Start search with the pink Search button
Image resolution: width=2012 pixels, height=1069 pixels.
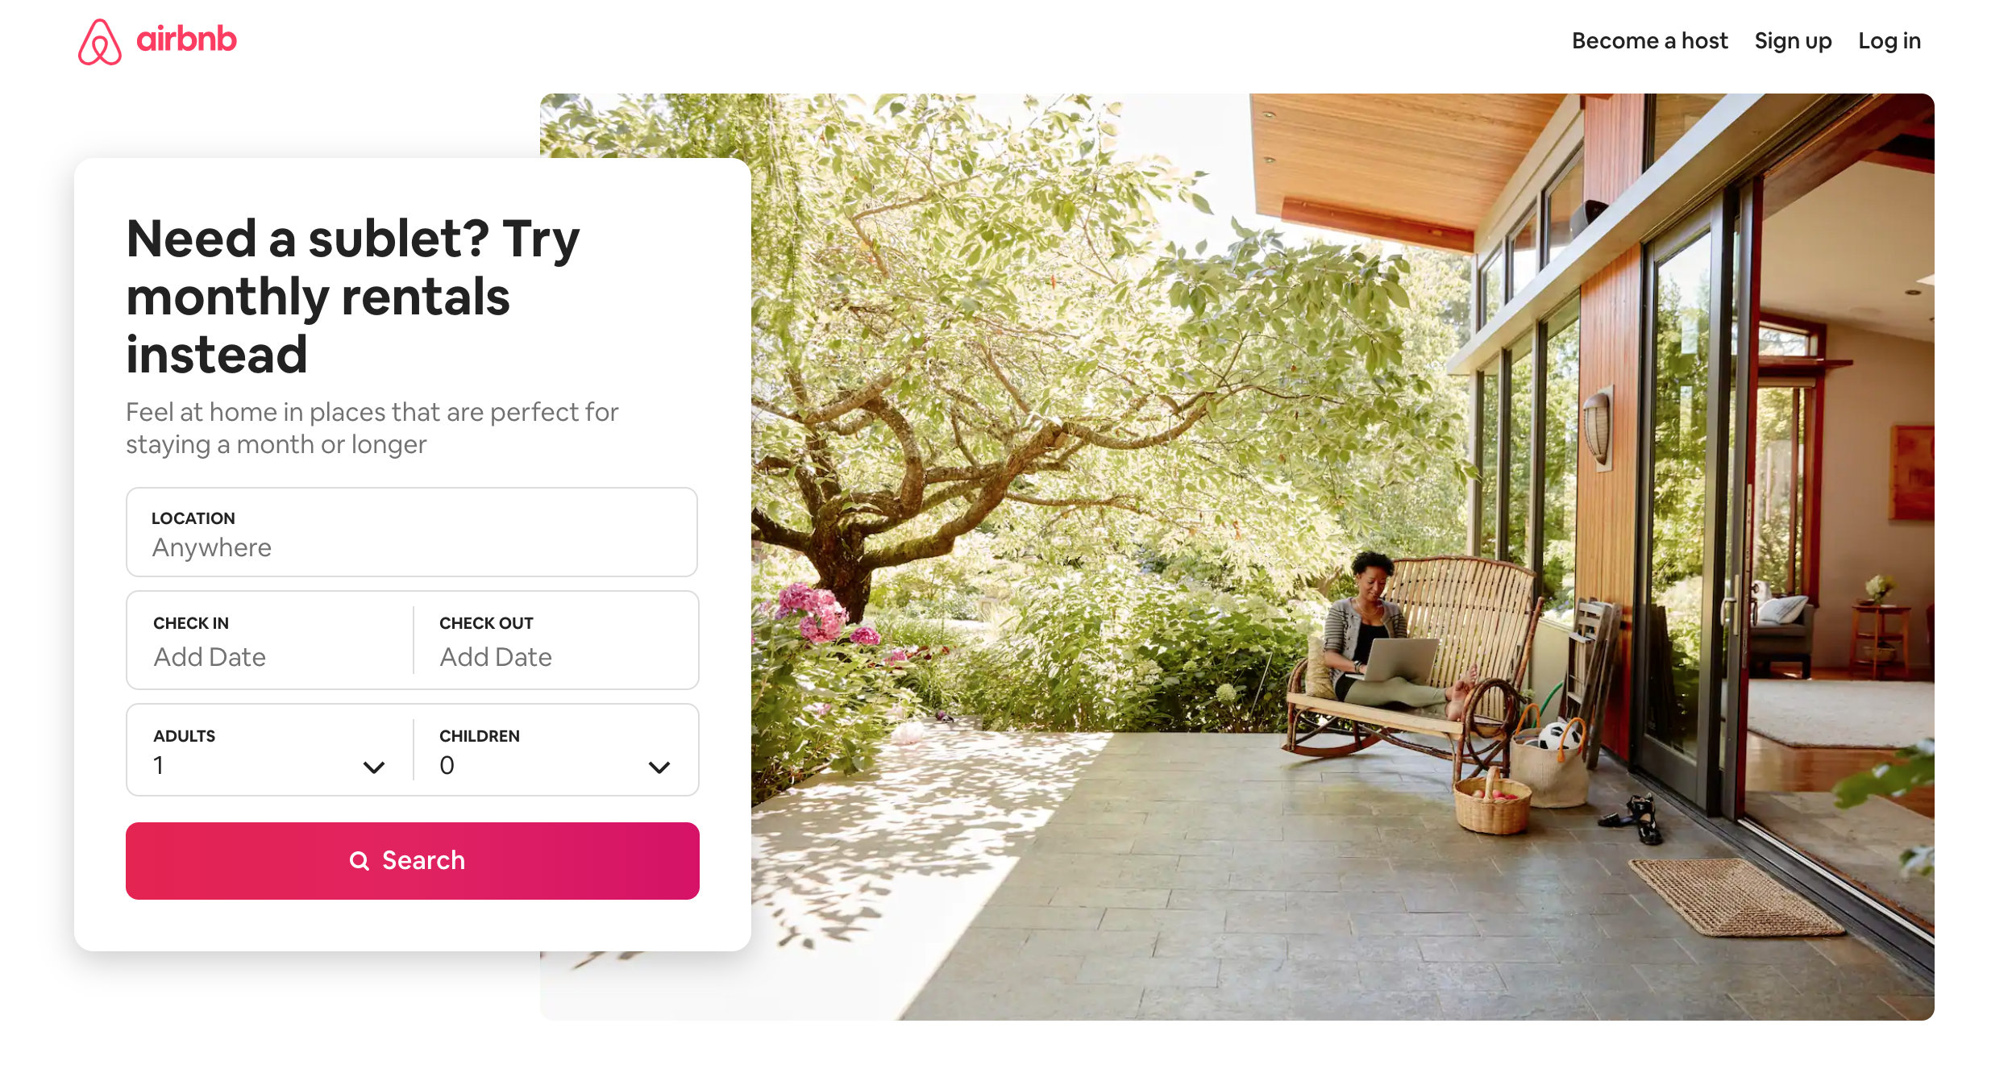point(413,861)
